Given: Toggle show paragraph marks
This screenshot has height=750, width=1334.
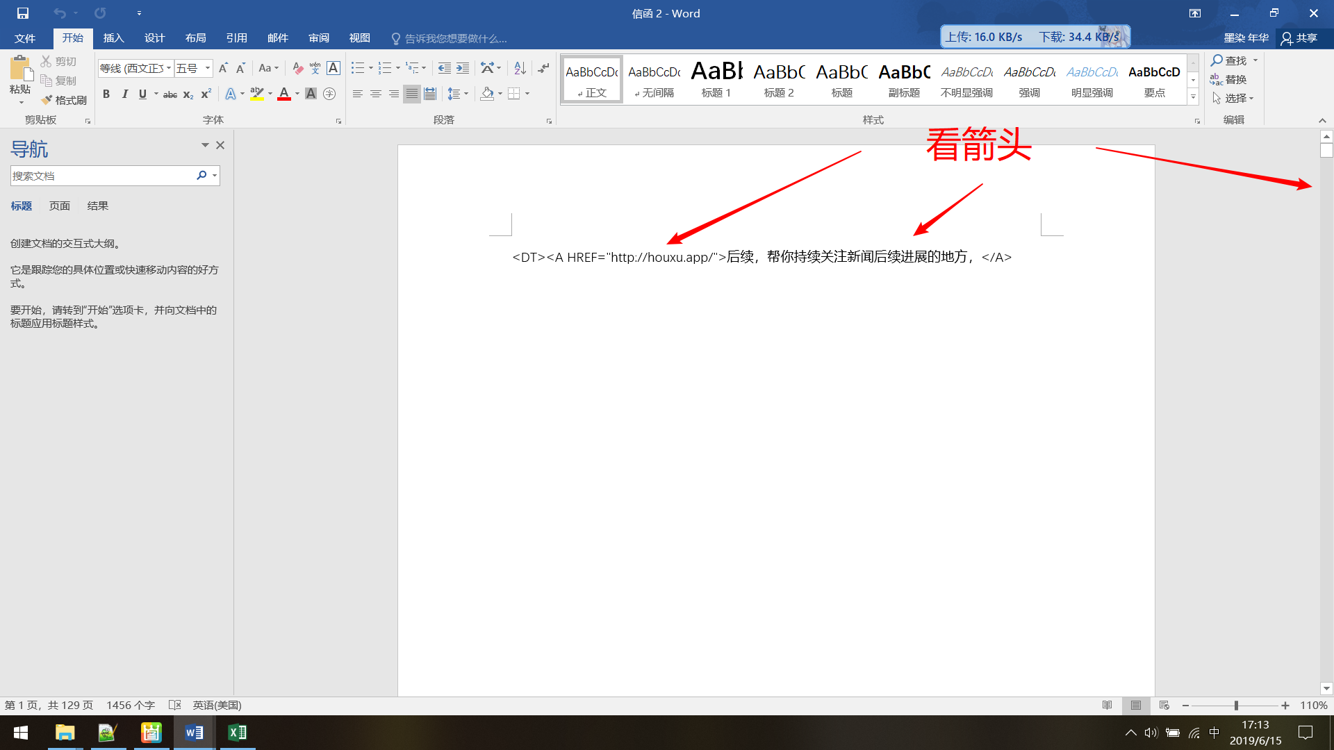Looking at the screenshot, I should 543,68.
